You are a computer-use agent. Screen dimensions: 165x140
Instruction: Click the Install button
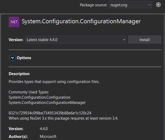[145, 40]
